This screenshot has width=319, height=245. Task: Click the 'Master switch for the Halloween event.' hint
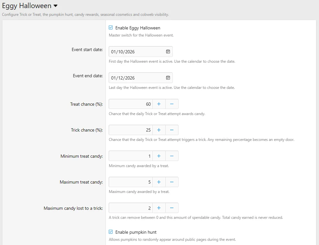[141, 35]
